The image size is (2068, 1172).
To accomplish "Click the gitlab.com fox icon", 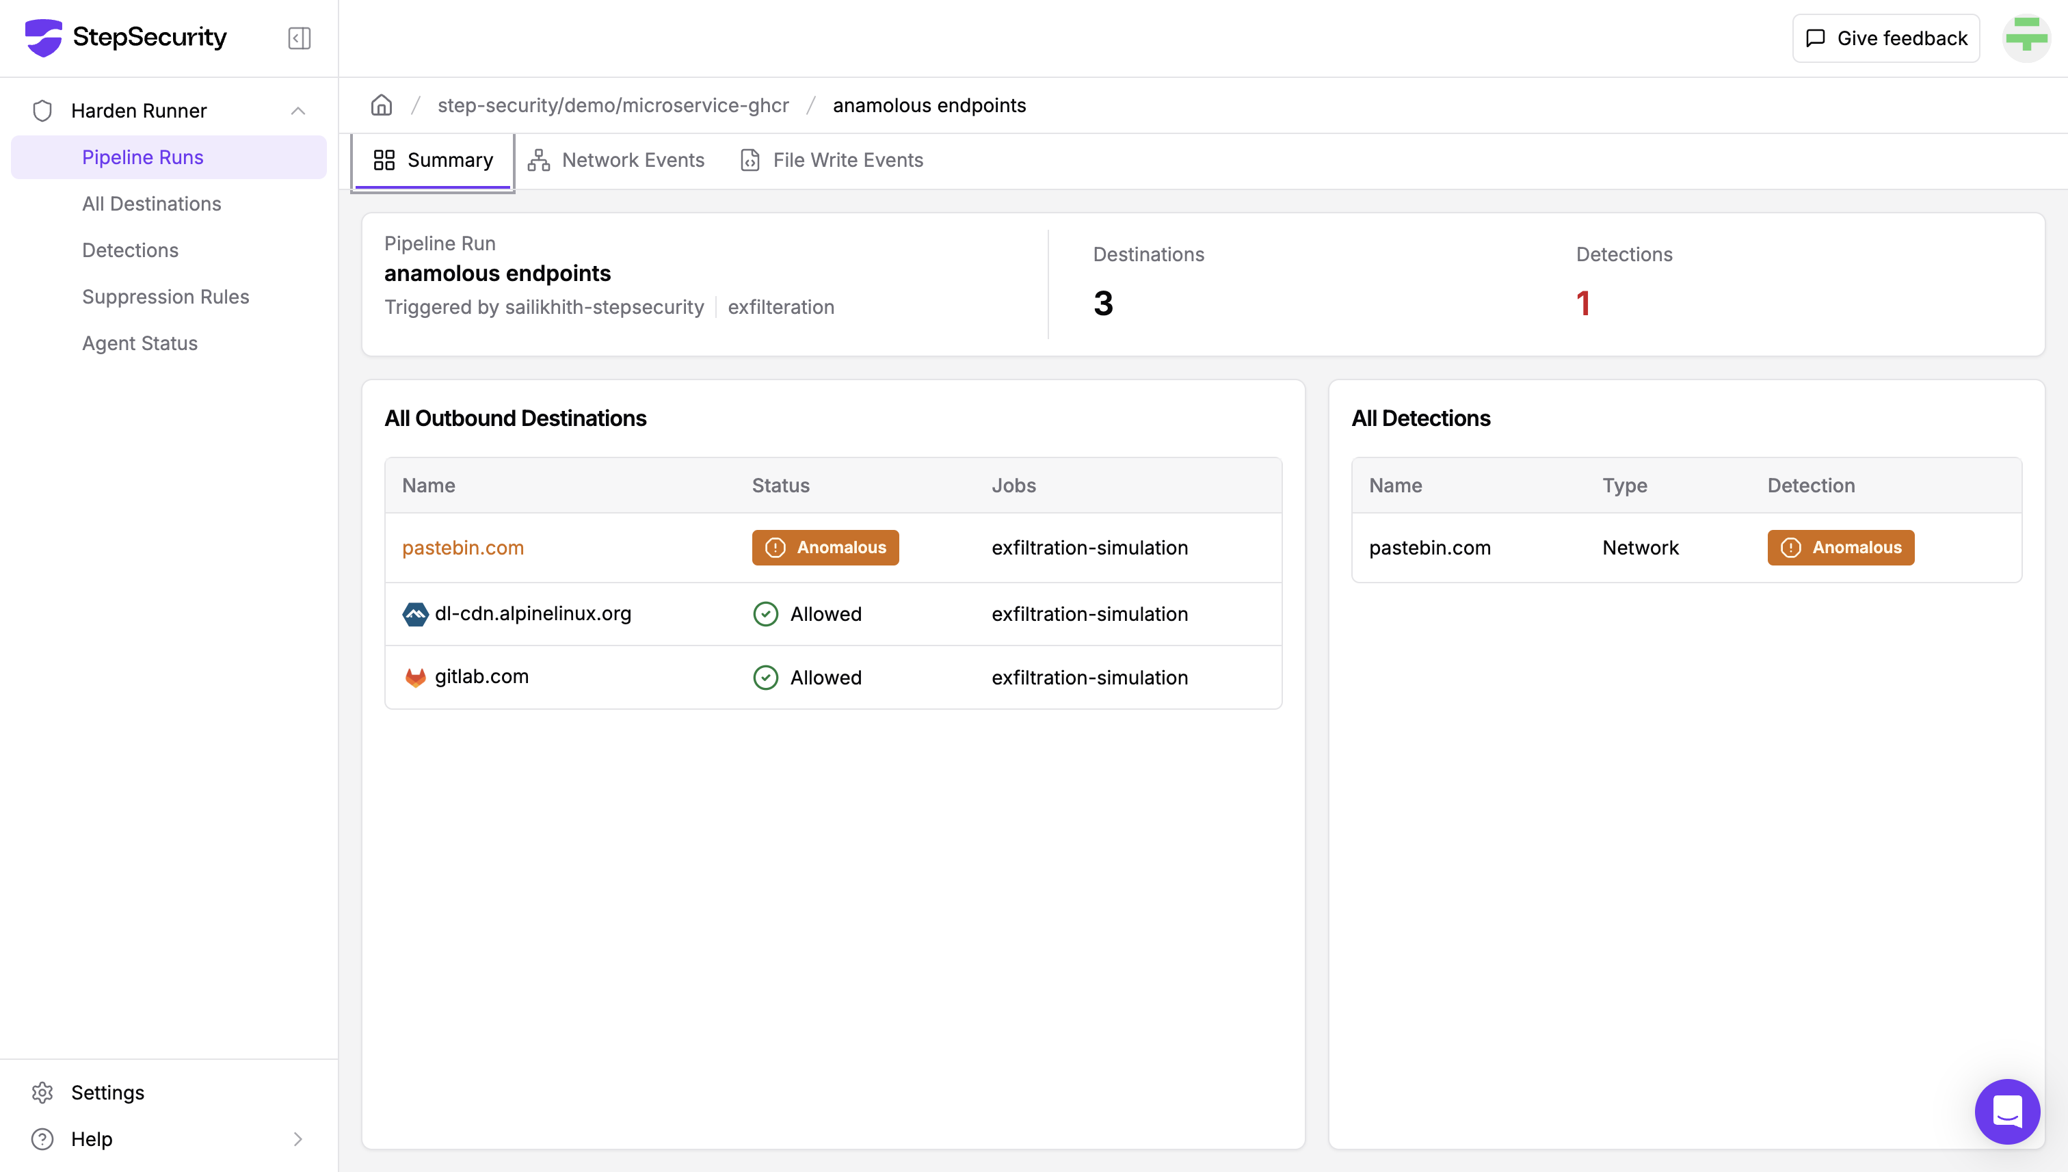I will (x=415, y=677).
